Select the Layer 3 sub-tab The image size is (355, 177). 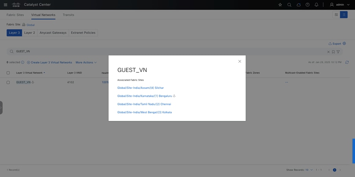pos(14,33)
